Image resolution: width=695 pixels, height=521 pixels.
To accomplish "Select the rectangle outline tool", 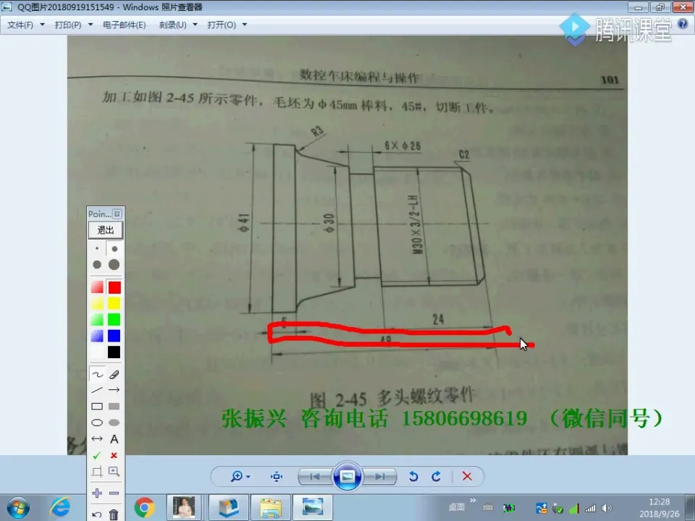I will pos(97,405).
